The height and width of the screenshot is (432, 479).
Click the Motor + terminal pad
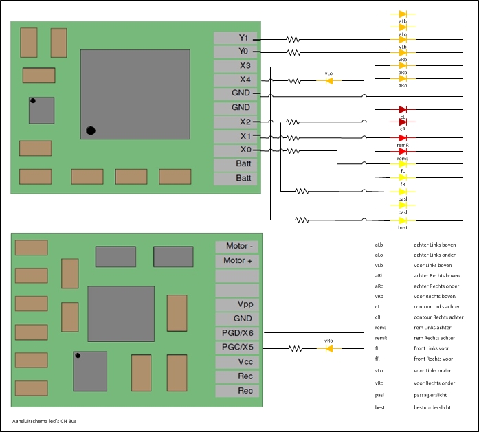tap(237, 261)
